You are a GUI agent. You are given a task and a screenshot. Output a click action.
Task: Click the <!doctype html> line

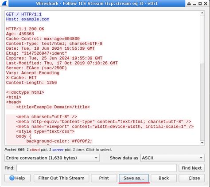pos(25,92)
